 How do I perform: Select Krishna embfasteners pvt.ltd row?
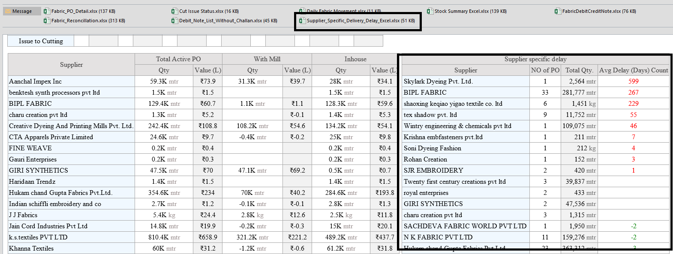coord(466,137)
